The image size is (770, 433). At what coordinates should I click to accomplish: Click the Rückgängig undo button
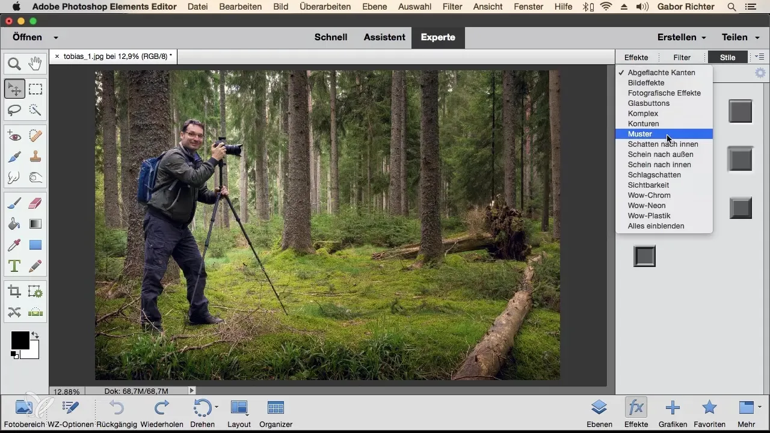point(117,414)
